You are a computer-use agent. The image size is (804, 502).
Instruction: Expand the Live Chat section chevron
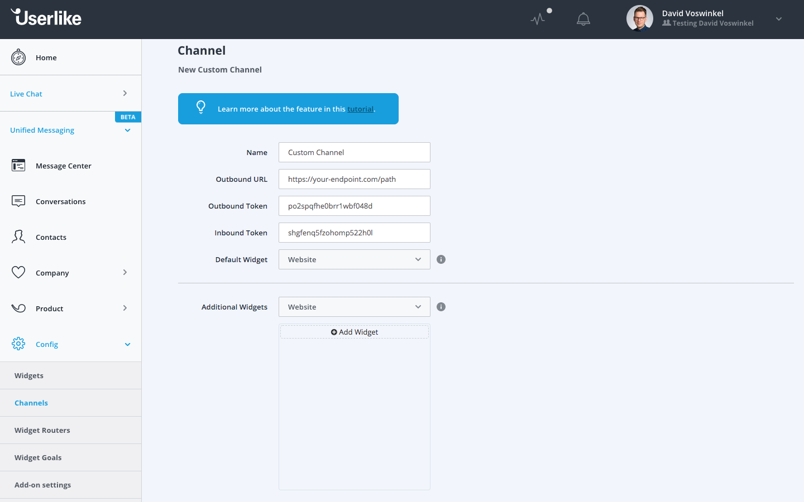(125, 93)
